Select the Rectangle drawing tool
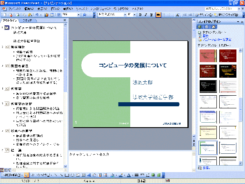 click(67, 175)
